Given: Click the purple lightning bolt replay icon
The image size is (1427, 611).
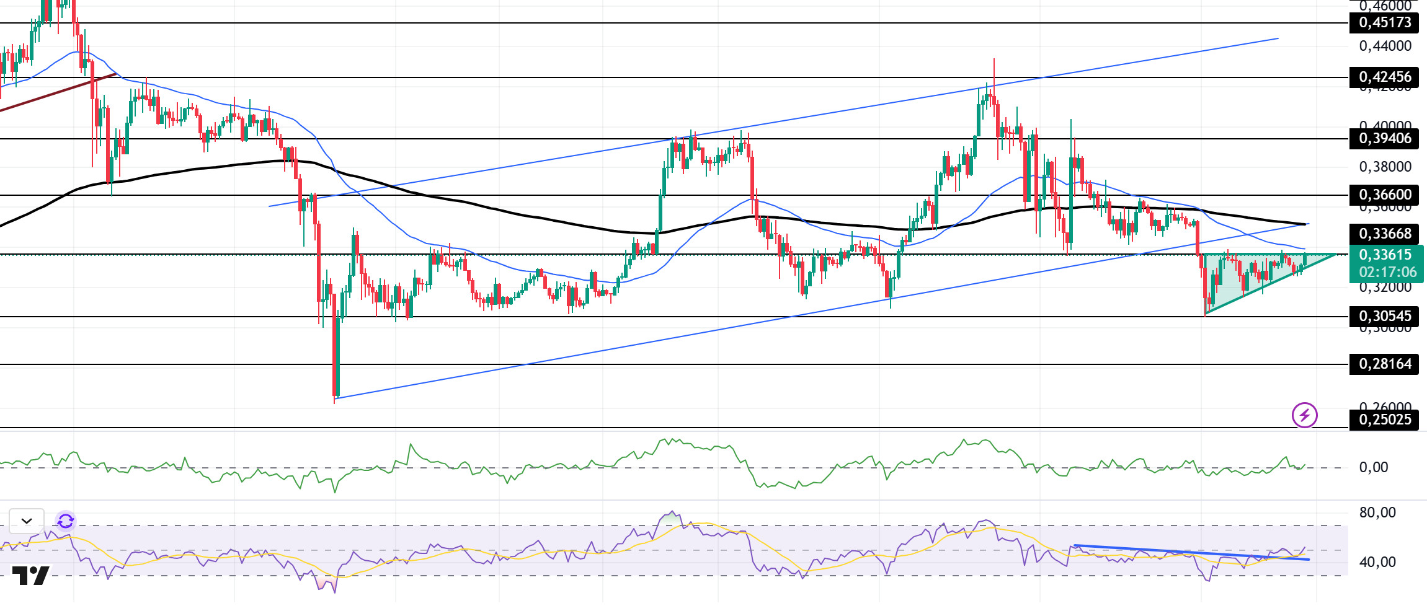Looking at the screenshot, I should (1305, 415).
